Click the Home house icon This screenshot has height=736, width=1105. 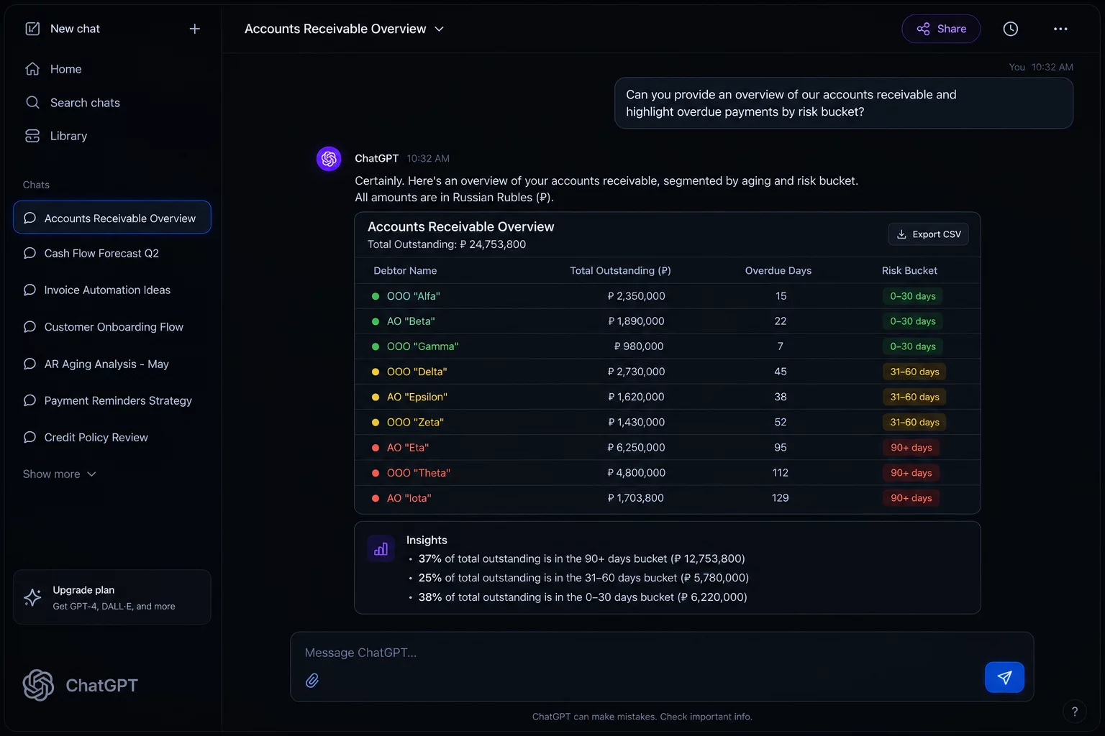pyautogui.click(x=32, y=69)
